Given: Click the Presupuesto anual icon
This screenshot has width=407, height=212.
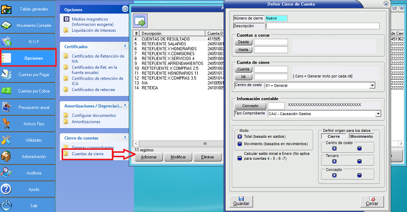Looking at the screenshot, I should 7,106.
